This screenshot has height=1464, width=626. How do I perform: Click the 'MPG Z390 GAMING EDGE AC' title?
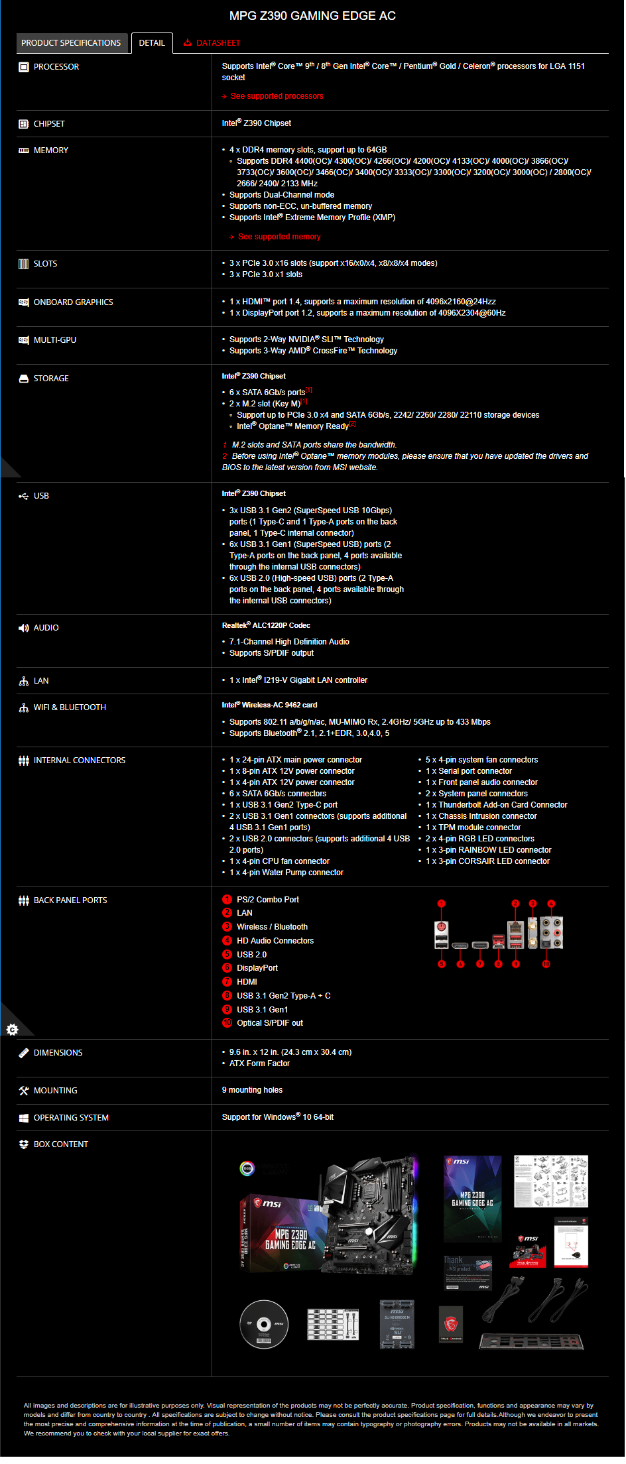pos(312,16)
